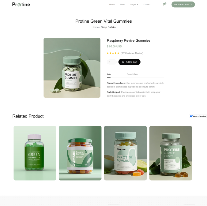Select the Info tab
The image size is (207, 206).
click(109, 74)
